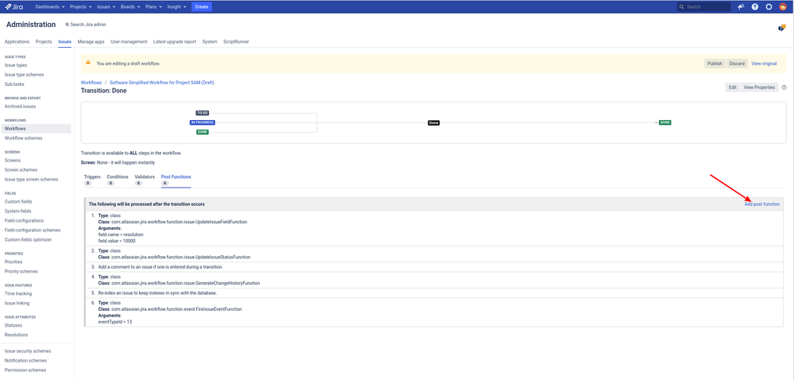794x380 pixels.
Task: Open the ScriptRunner tab
Action: pos(236,41)
